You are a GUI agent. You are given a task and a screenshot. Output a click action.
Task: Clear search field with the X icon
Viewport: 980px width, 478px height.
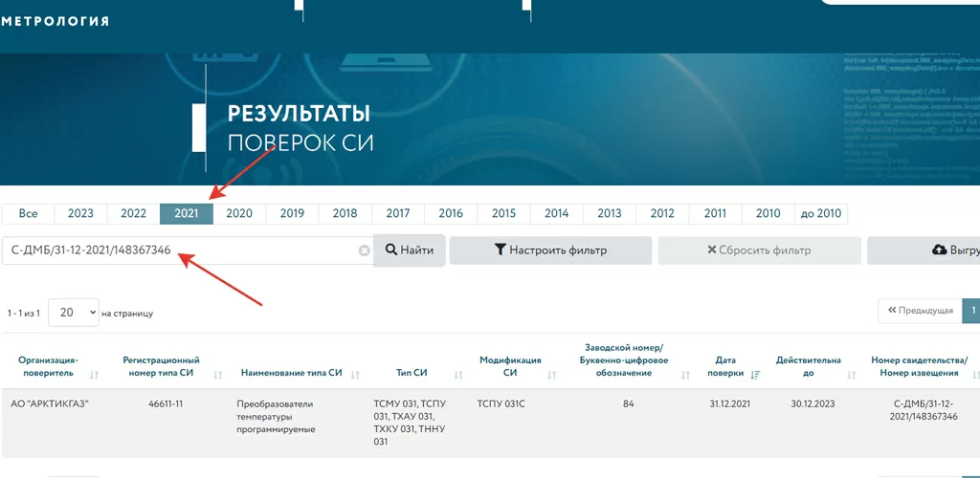[x=364, y=250]
